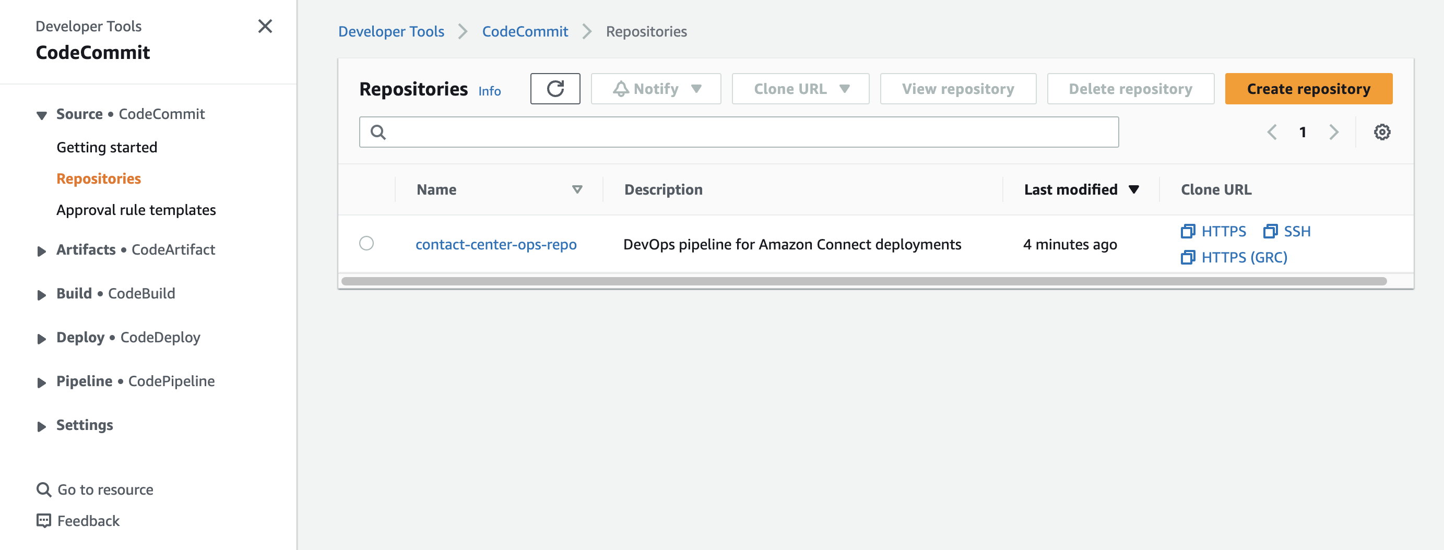The width and height of the screenshot is (1444, 550).
Task: Click the Delete repository button
Action: [1131, 89]
